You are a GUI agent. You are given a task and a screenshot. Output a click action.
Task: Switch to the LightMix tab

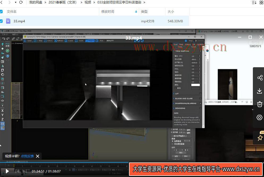[x=200, y=44]
